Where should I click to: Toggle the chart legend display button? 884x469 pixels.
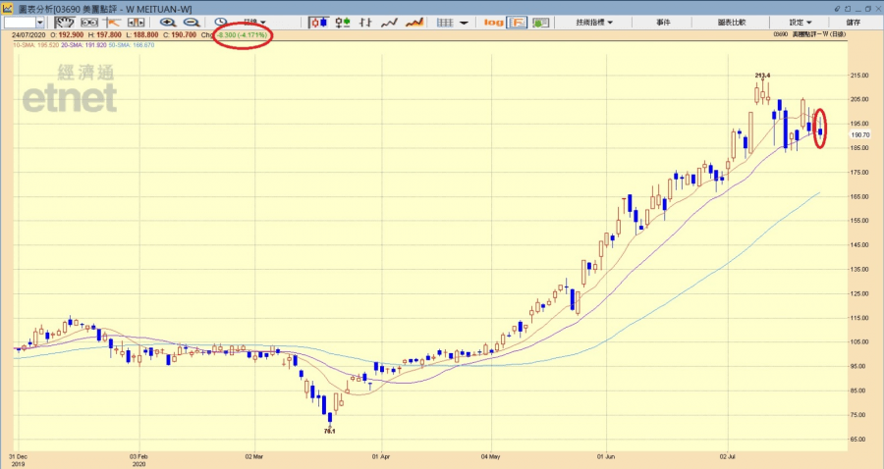click(x=517, y=22)
